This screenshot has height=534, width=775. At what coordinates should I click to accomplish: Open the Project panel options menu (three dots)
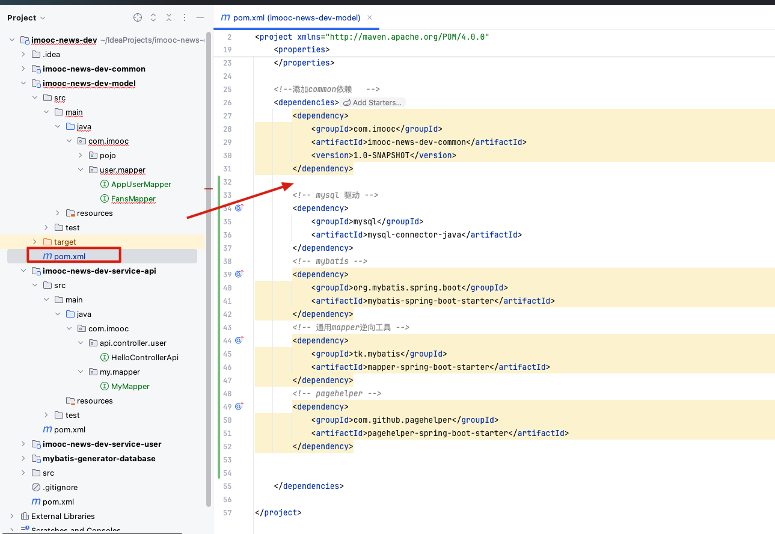pos(185,18)
